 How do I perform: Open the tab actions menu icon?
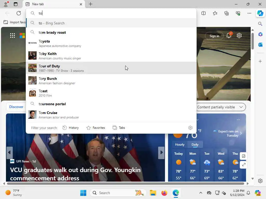(x=15, y=4)
